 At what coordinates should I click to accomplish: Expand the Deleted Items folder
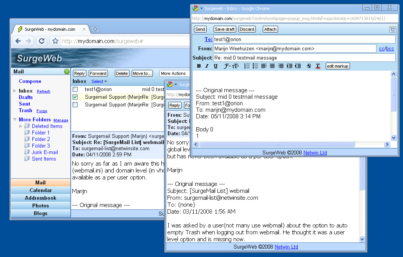click(x=21, y=126)
